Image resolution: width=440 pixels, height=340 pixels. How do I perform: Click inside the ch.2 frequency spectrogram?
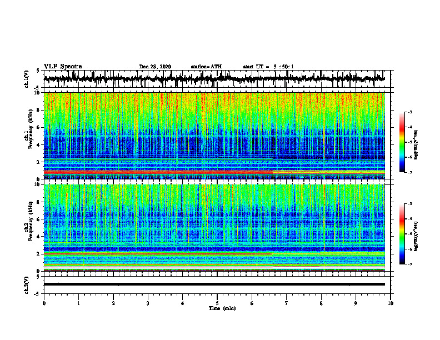point(214,228)
